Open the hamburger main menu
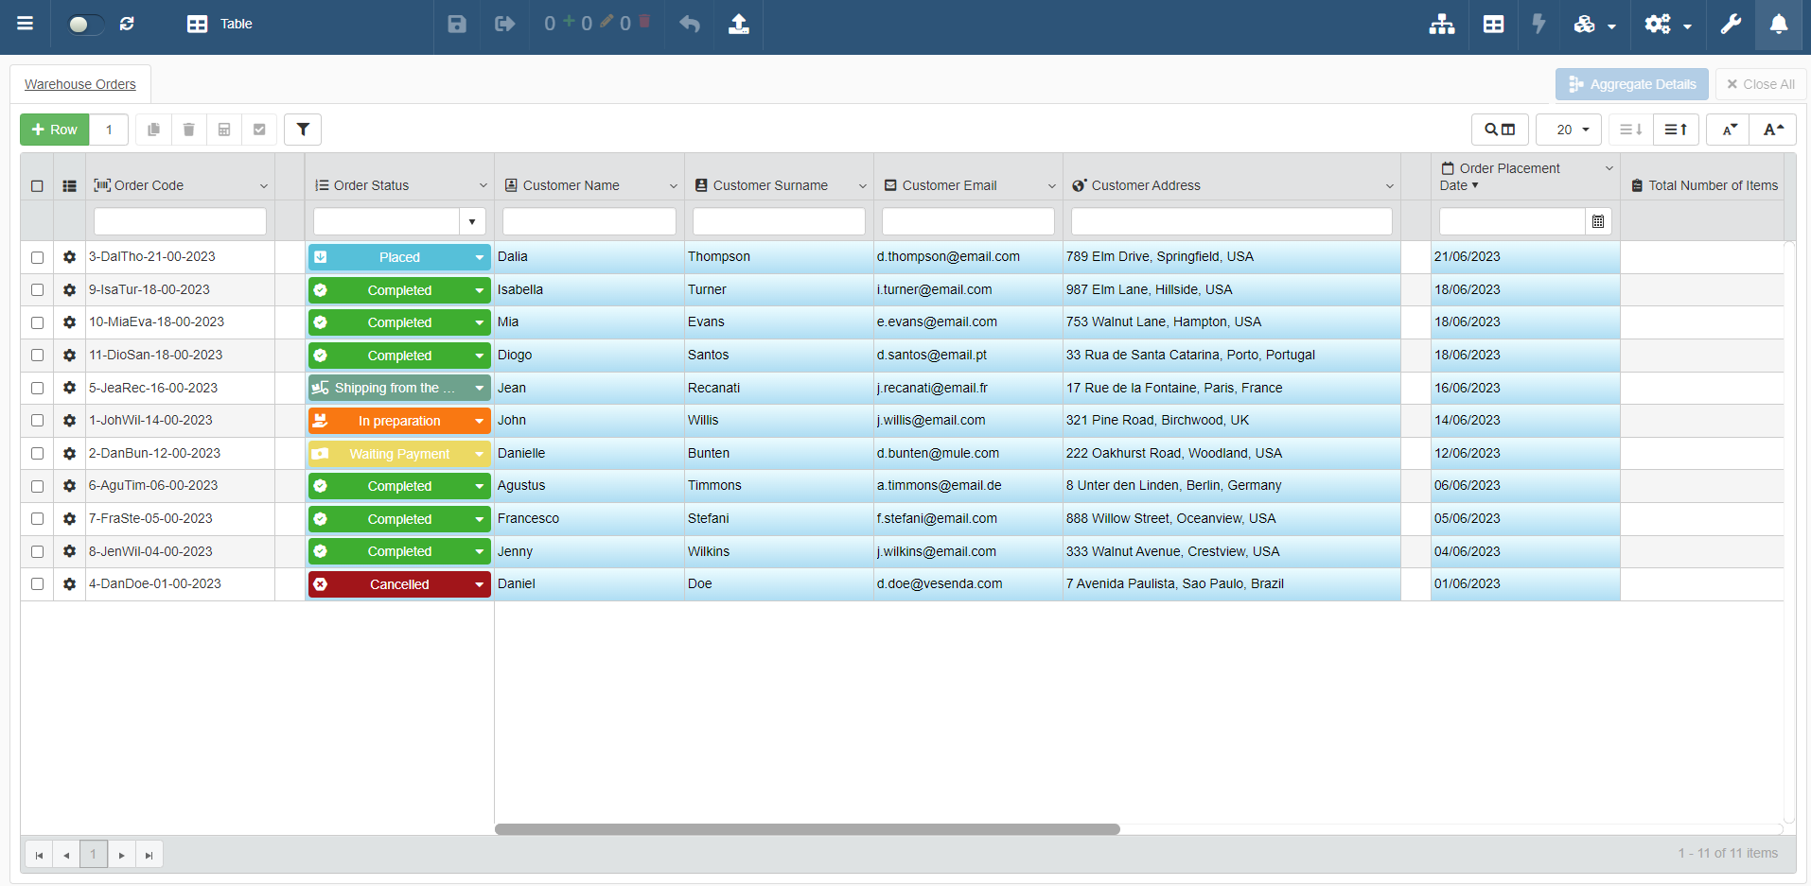This screenshot has height=886, width=1811. click(26, 24)
